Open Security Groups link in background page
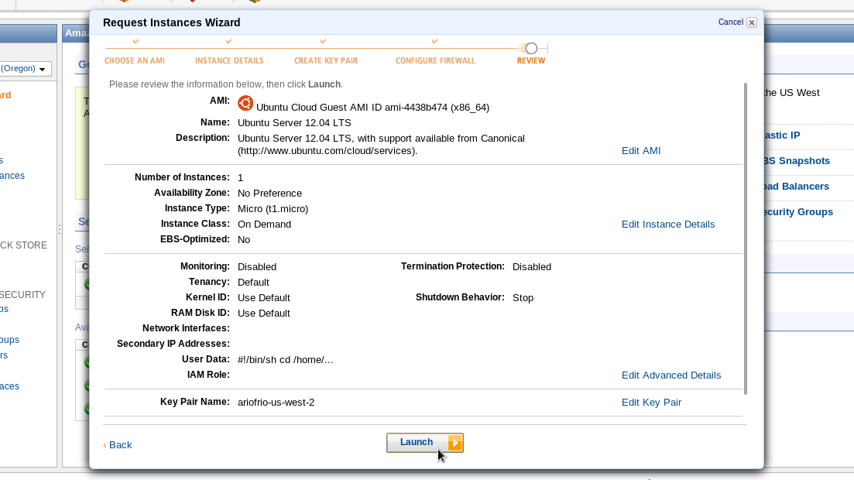This screenshot has width=854, height=480. pos(797,212)
